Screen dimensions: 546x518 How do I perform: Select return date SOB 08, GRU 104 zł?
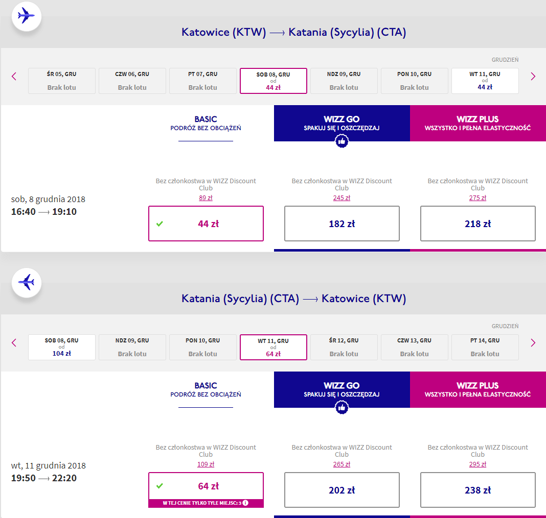62,347
